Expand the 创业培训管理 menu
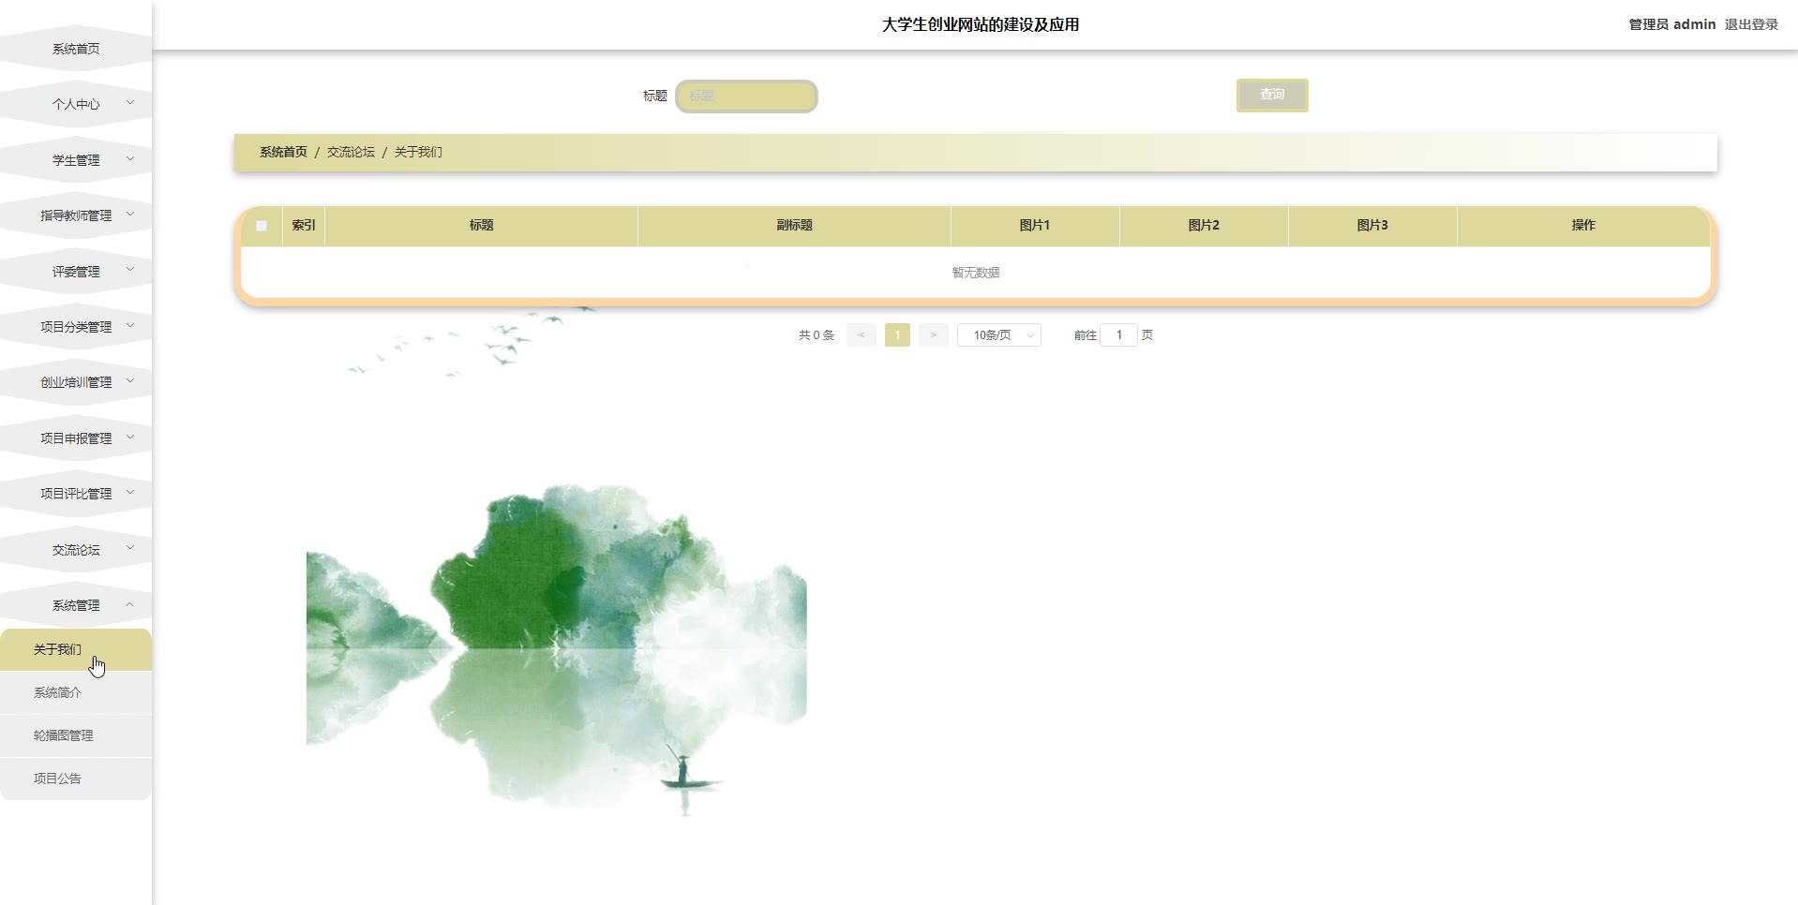1798x905 pixels. pos(76,382)
